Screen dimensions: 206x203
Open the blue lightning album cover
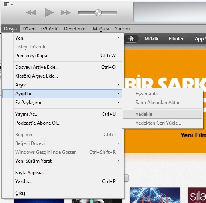coord(155,195)
